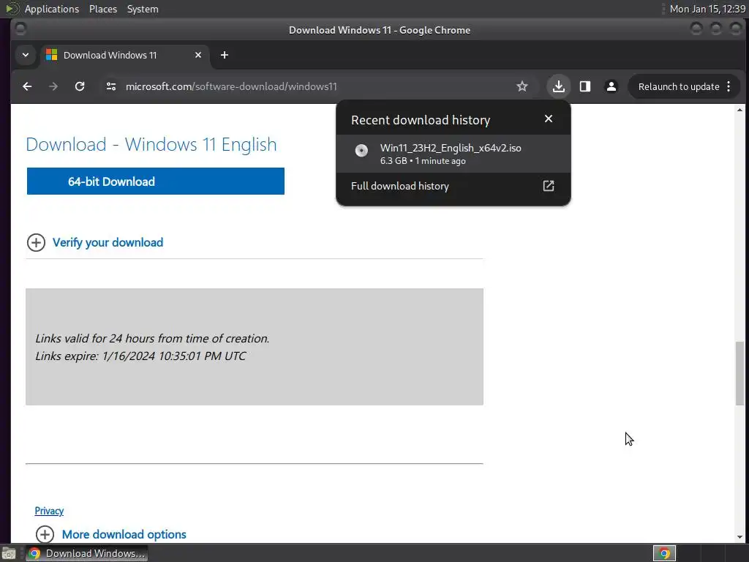Click the clock showing Mon Jan 15
The width and height of the screenshot is (749, 562).
pos(707,9)
